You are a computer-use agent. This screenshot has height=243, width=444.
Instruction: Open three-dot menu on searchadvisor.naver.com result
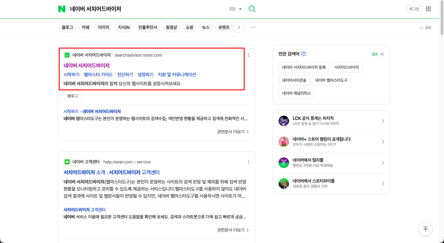click(249, 55)
